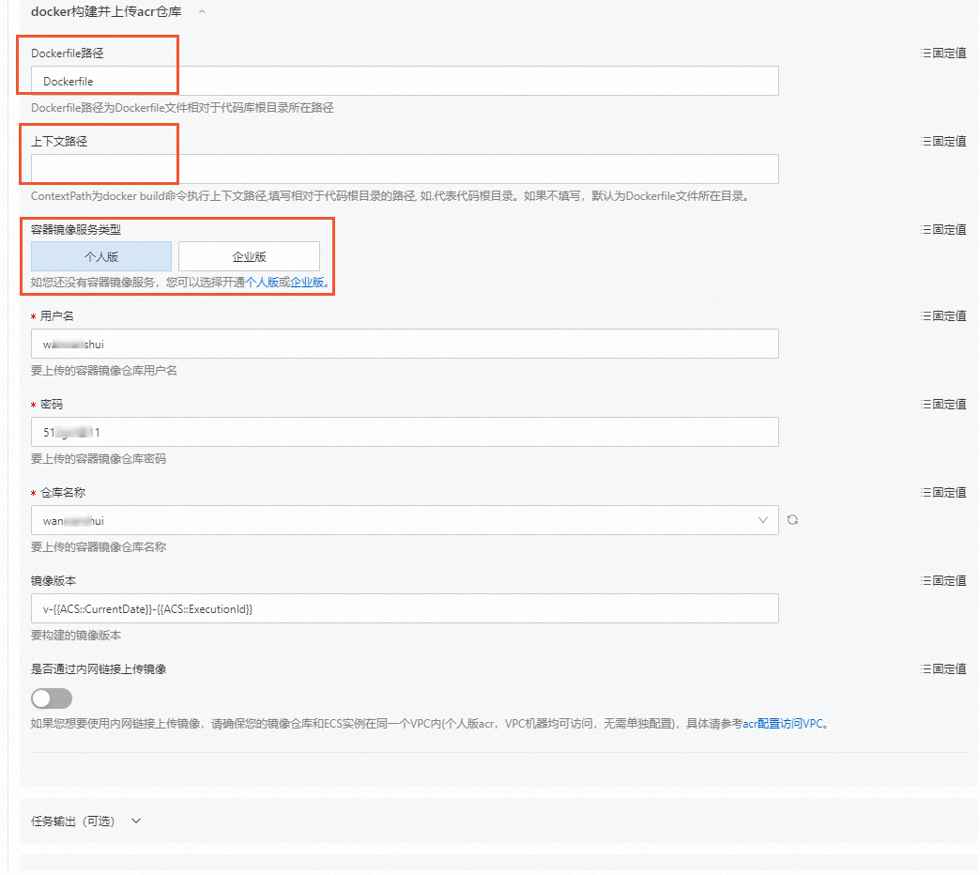This screenshot has height=875, width=980.
Task: Select the 企业版 service type
Action: tap(249, 256)
